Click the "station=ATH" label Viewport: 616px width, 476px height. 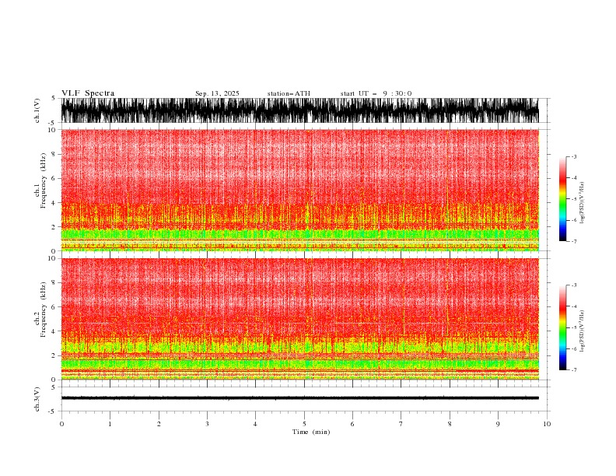[x=289, y=93]
